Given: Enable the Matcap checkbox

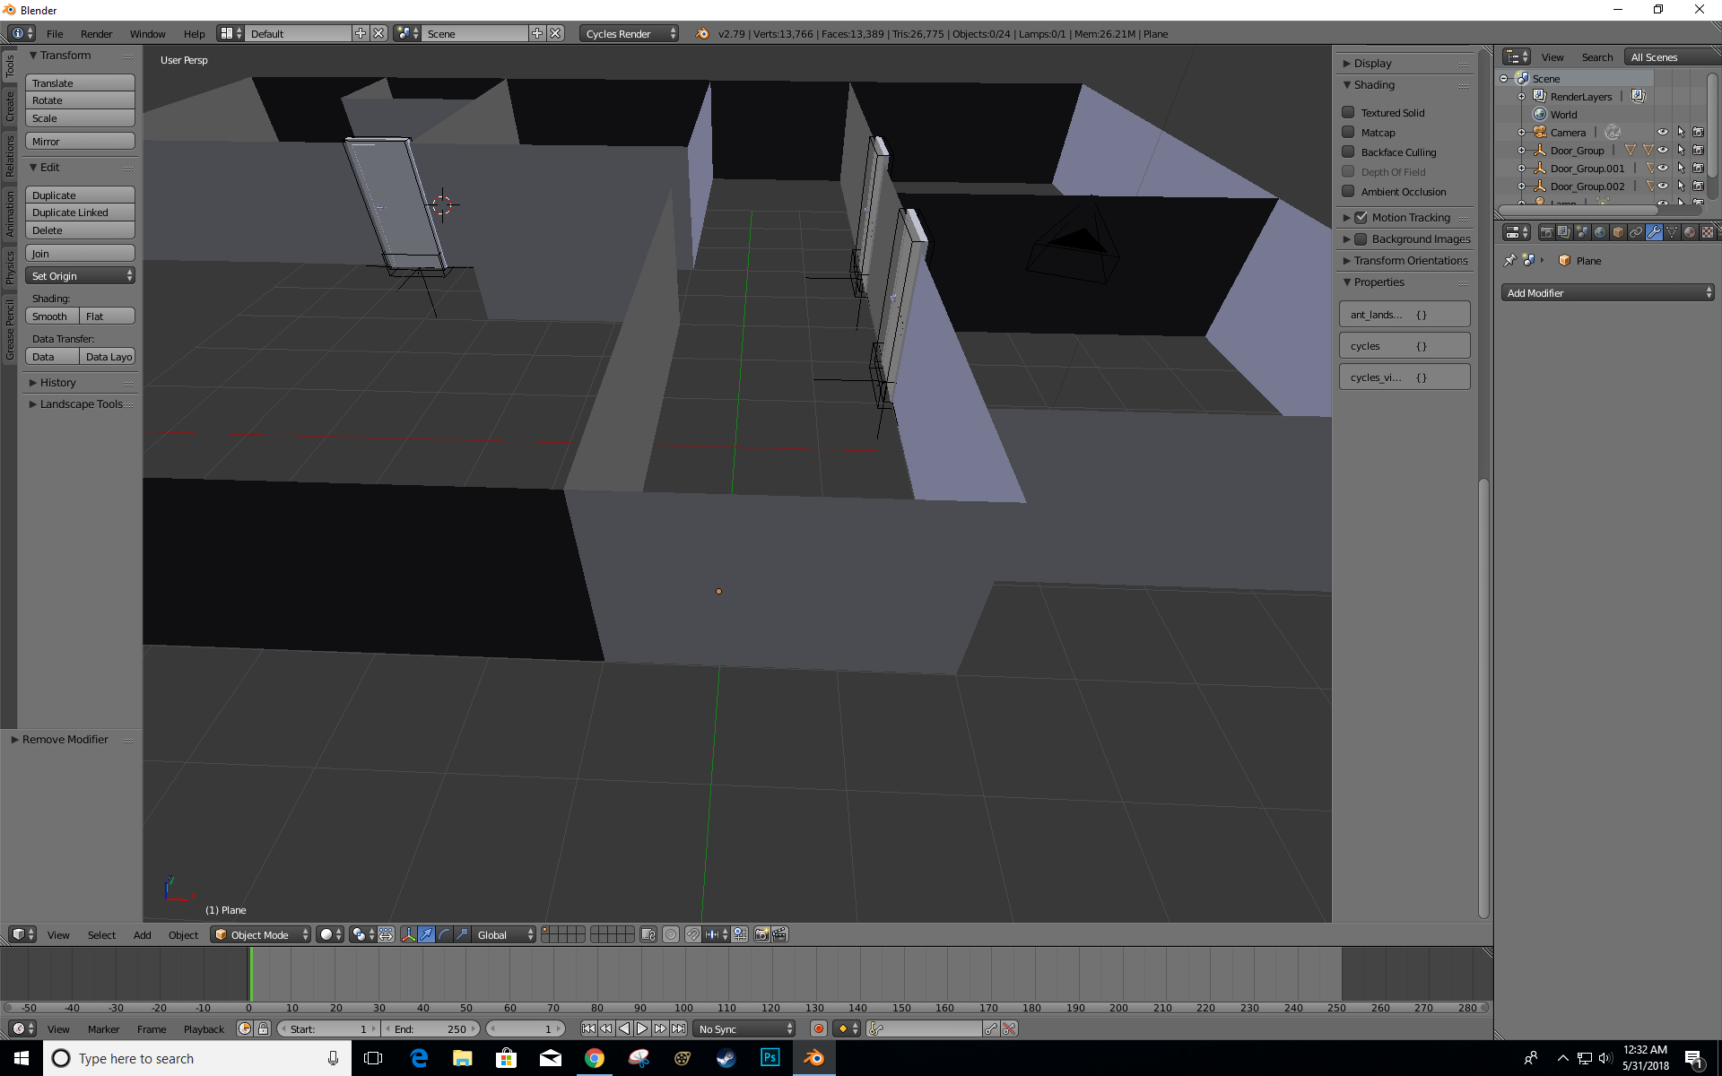Looking at the screenshot, I should [1348, 132].
